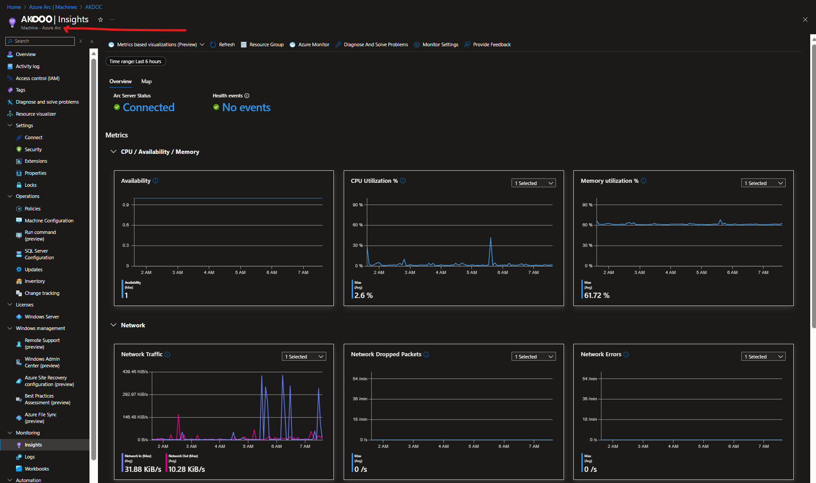Select the Overview tab
The image size is (816, 483).
click(121, 81)
